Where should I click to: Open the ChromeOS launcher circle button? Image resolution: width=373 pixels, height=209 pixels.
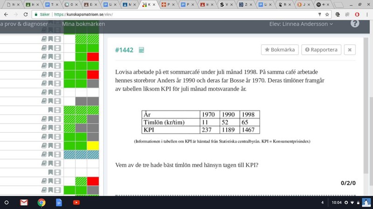coord(7,202)
